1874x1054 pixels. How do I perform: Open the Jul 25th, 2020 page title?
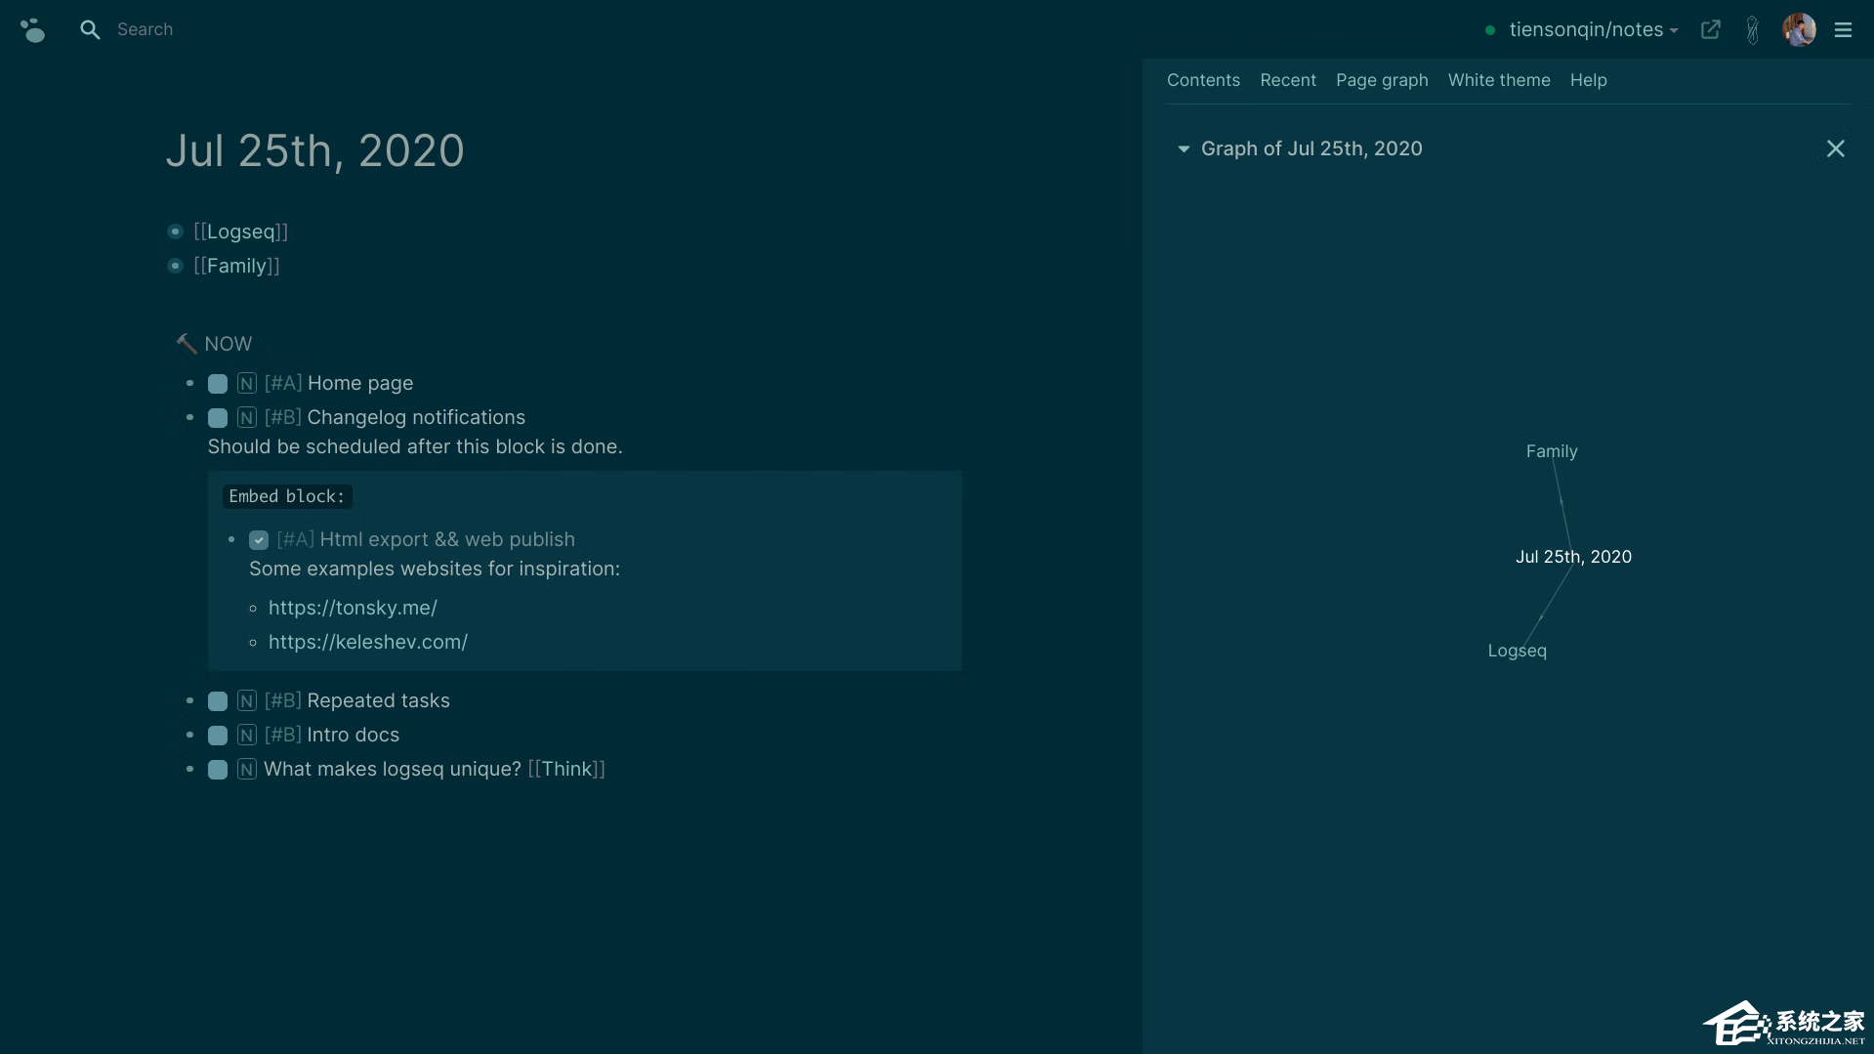tap(314, 150)
